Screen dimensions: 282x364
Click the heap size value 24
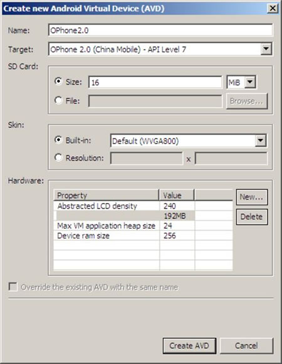tap(177, 226)
